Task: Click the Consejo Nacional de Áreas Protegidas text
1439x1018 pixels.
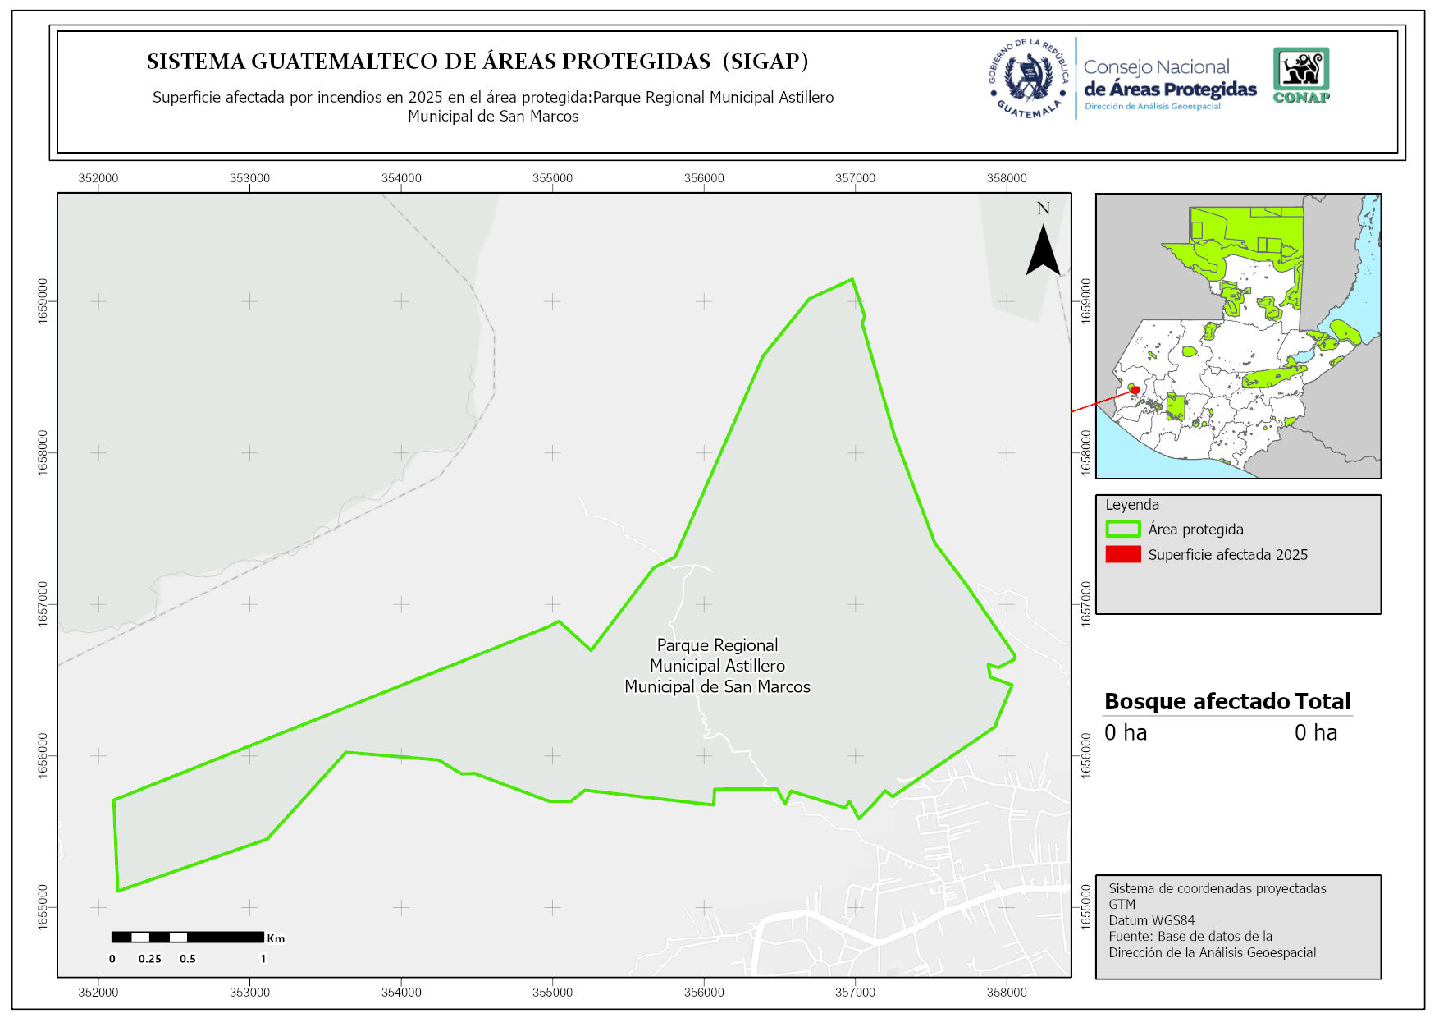Action: 1169,79
